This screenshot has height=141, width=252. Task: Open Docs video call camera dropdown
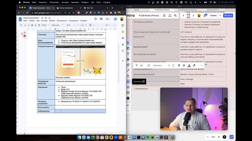click(x=108, y=19)
